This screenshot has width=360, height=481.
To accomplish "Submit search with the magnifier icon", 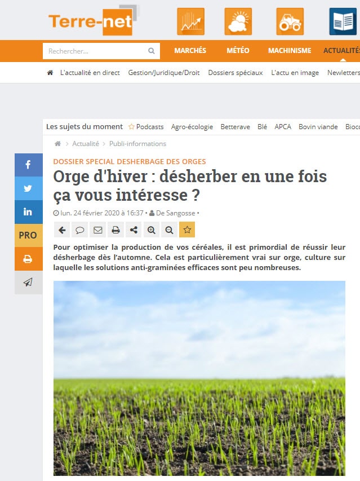I will tap(152, 51).
